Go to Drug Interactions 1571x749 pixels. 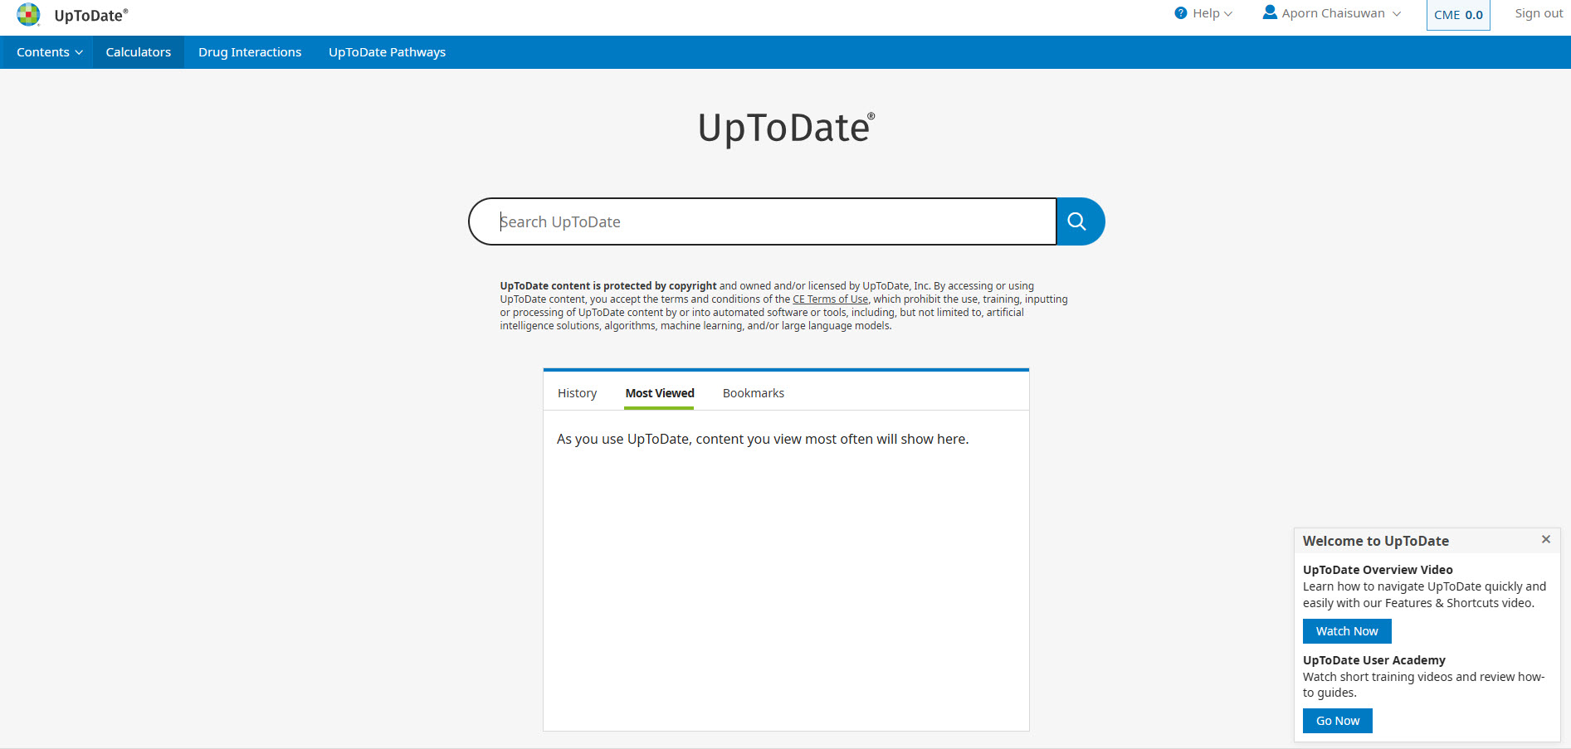(250, 52)
